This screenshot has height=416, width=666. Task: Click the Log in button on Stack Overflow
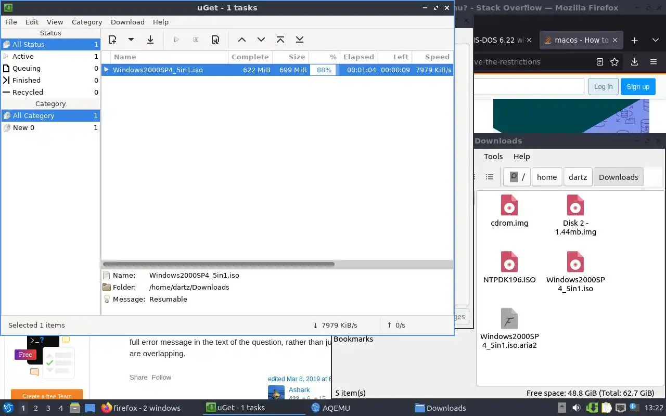click(603, 87)
